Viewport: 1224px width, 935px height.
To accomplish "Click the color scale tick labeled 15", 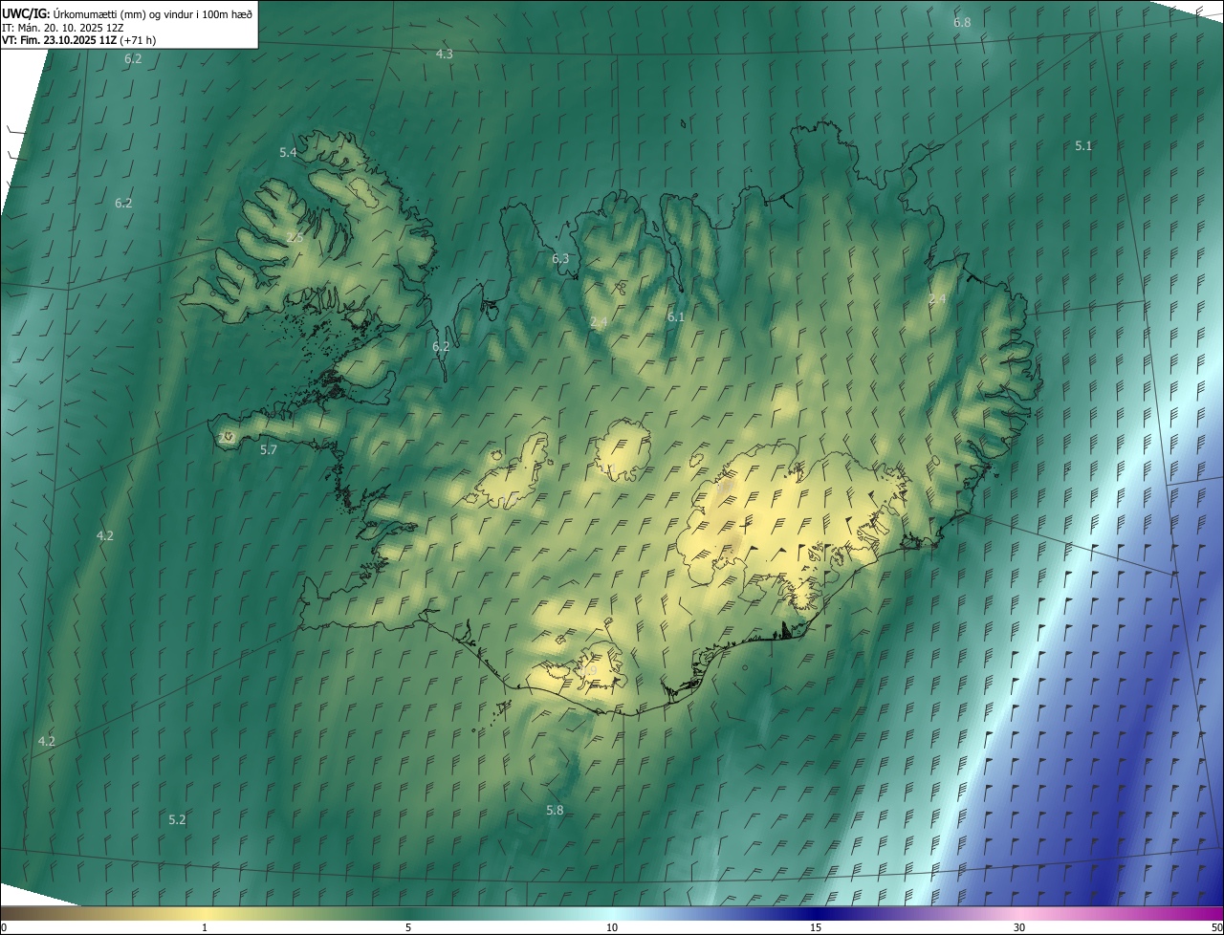I will tap(816, 927).
